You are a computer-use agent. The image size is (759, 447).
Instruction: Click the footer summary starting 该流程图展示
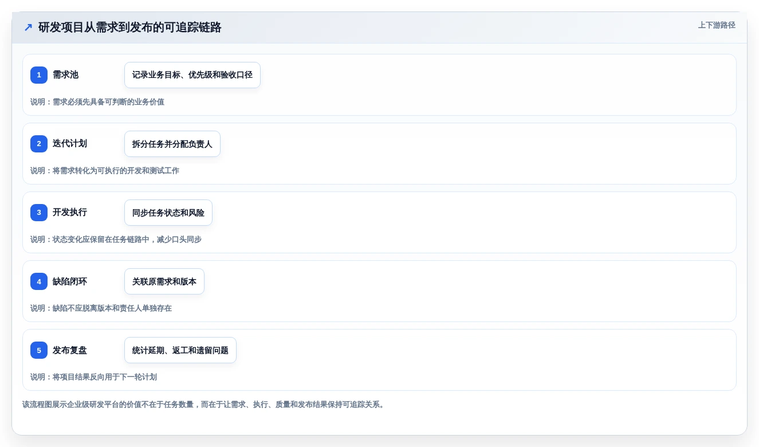205,405
